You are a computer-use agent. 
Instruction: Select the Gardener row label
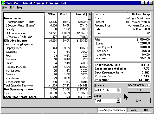(11, 59)
